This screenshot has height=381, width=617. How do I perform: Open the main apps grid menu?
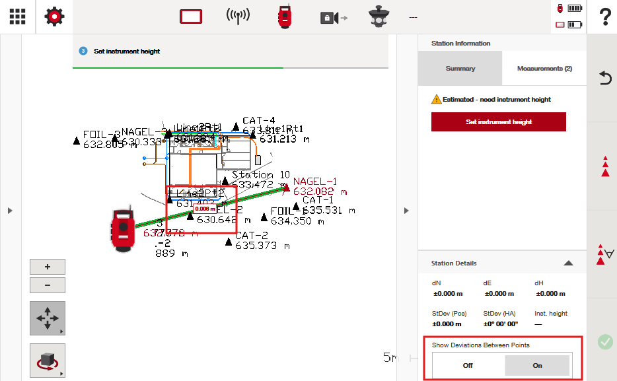point(17,17)
